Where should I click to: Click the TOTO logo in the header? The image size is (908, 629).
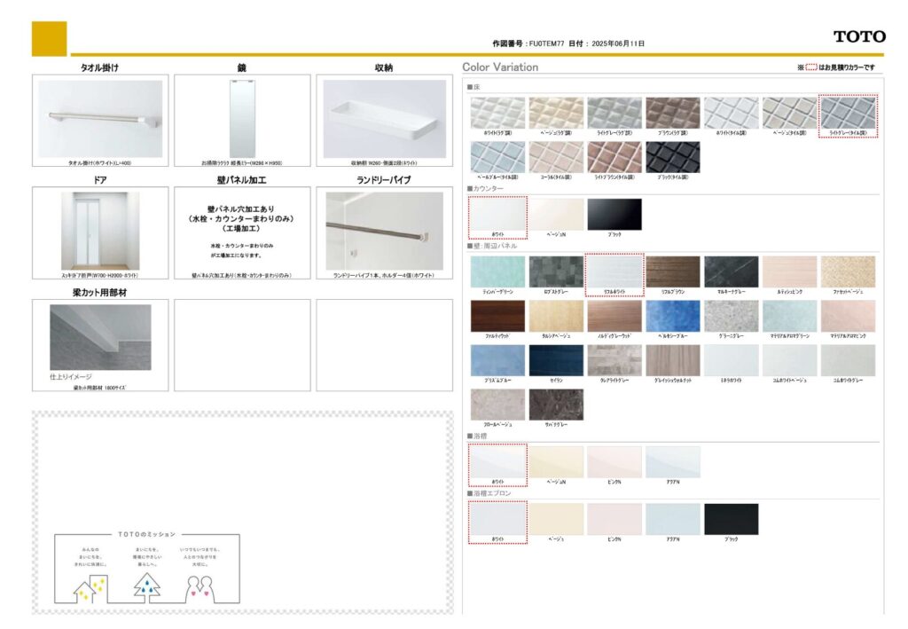(858, 36)
